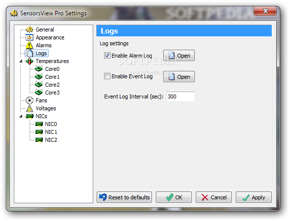Select the NIC0 label
This screenshot has width=290, height=221.
pyautogui.click(x=51, y=124)
